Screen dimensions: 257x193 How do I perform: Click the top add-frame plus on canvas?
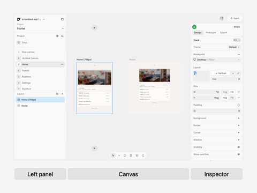point(94,28)
